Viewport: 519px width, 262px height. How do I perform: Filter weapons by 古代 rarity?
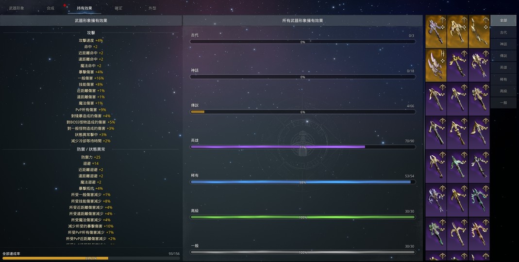(503, 33)
